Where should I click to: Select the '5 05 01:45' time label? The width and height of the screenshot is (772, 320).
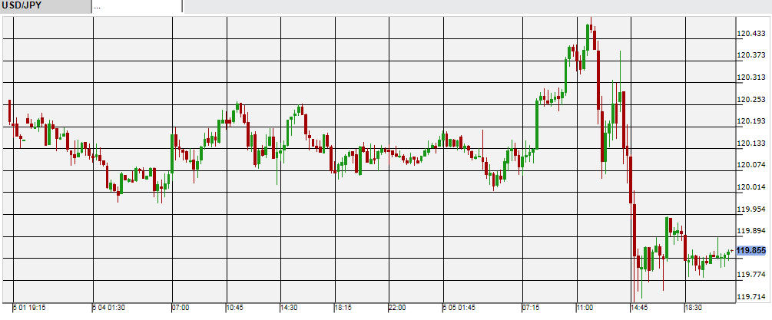(459, 308)
